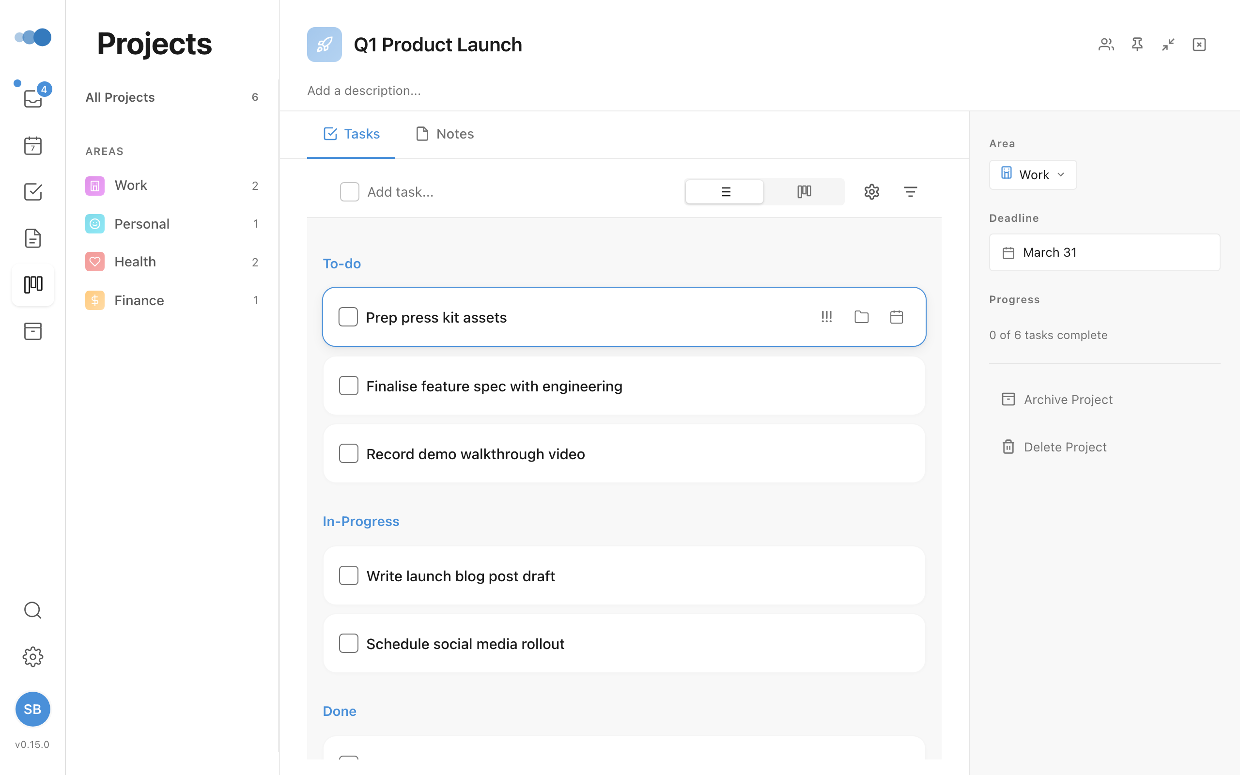Image resolution: width=1240 pixels, height=775 pixels.
Task: Switch to the Notes tab
Action: (445, 134)
